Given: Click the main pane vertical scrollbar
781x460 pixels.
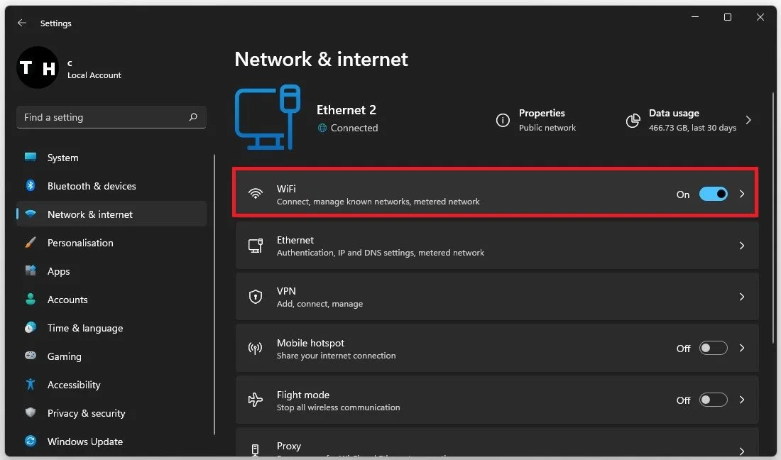Looking at the screenshot, I should click(x=773, y=274).
